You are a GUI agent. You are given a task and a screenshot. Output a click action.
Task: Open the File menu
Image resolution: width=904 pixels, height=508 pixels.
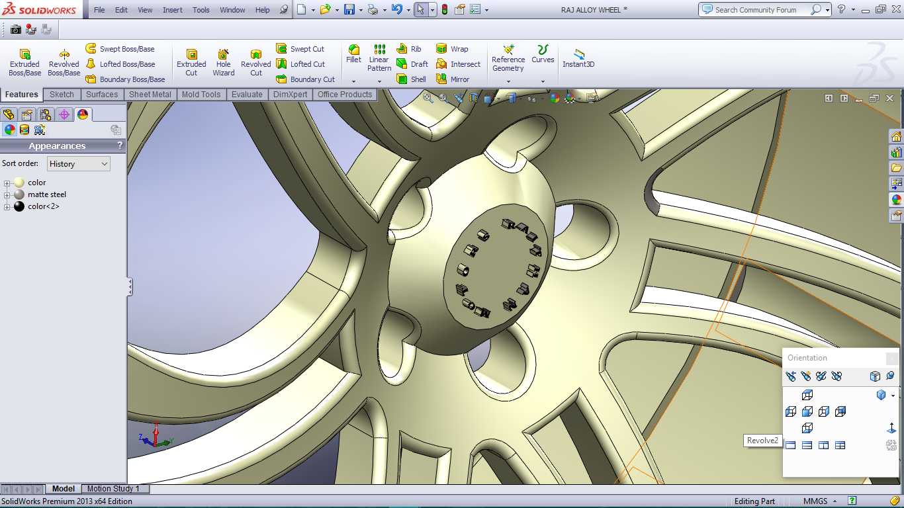pyautogui.click(x=99, y=10)
